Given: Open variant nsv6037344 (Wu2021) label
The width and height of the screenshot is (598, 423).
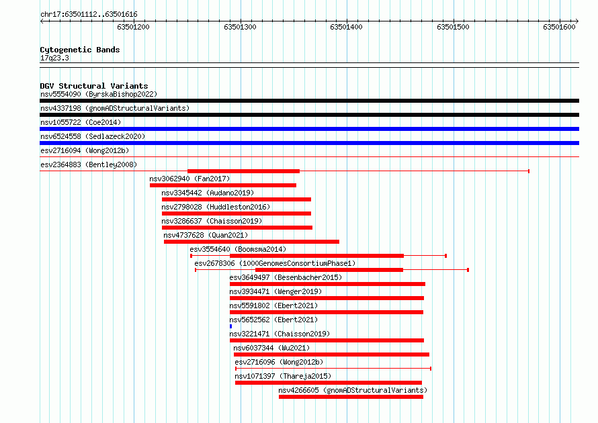Looking at the screenshot, I should tap(271, 348).
